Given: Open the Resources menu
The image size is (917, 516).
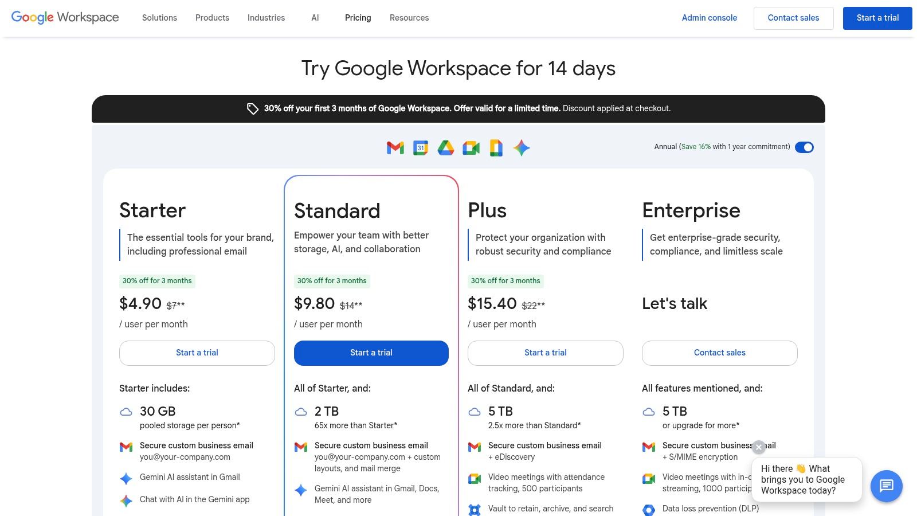Looking at the screenshot, I should [x=409, y=18].
